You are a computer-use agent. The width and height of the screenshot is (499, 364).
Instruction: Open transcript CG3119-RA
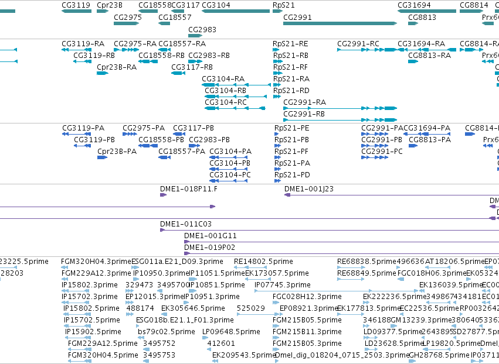tap(83, 43)
